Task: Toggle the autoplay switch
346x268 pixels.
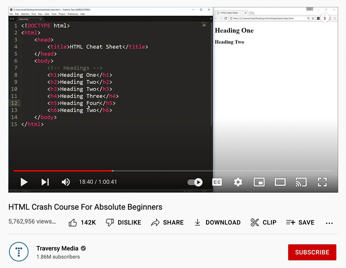Action: 195,182
